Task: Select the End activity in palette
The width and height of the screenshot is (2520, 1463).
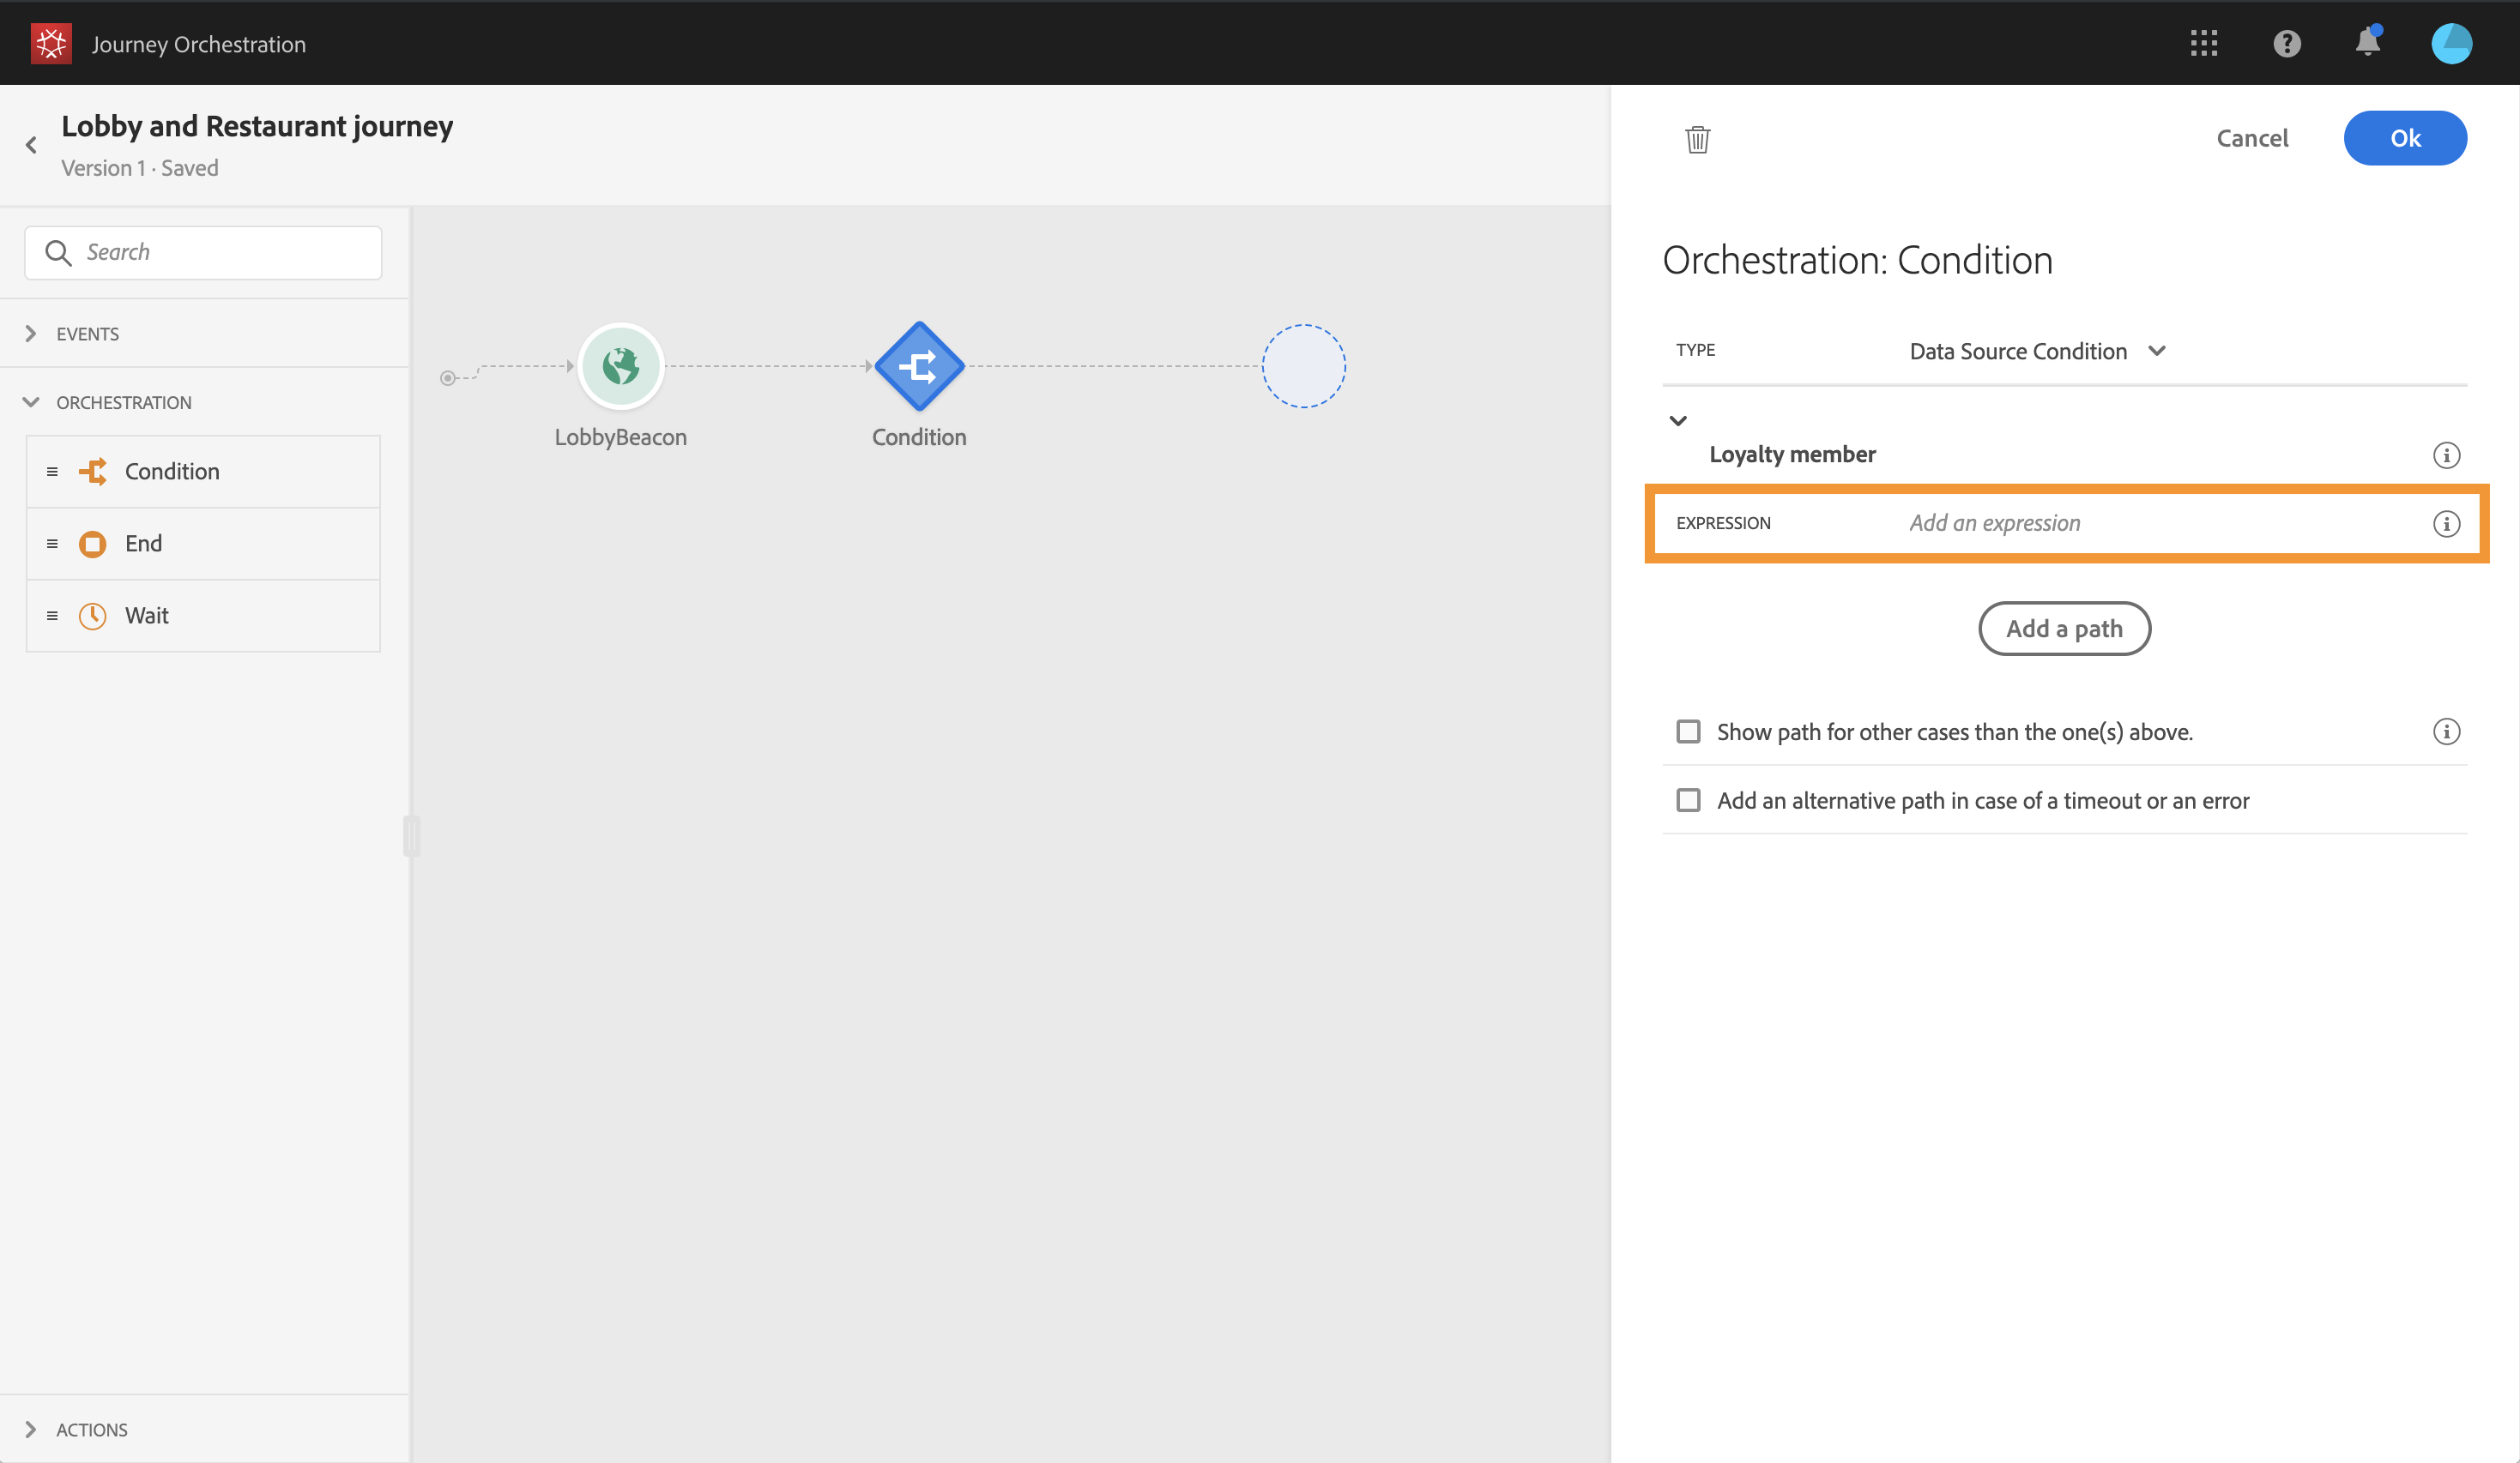Action: 143,544
